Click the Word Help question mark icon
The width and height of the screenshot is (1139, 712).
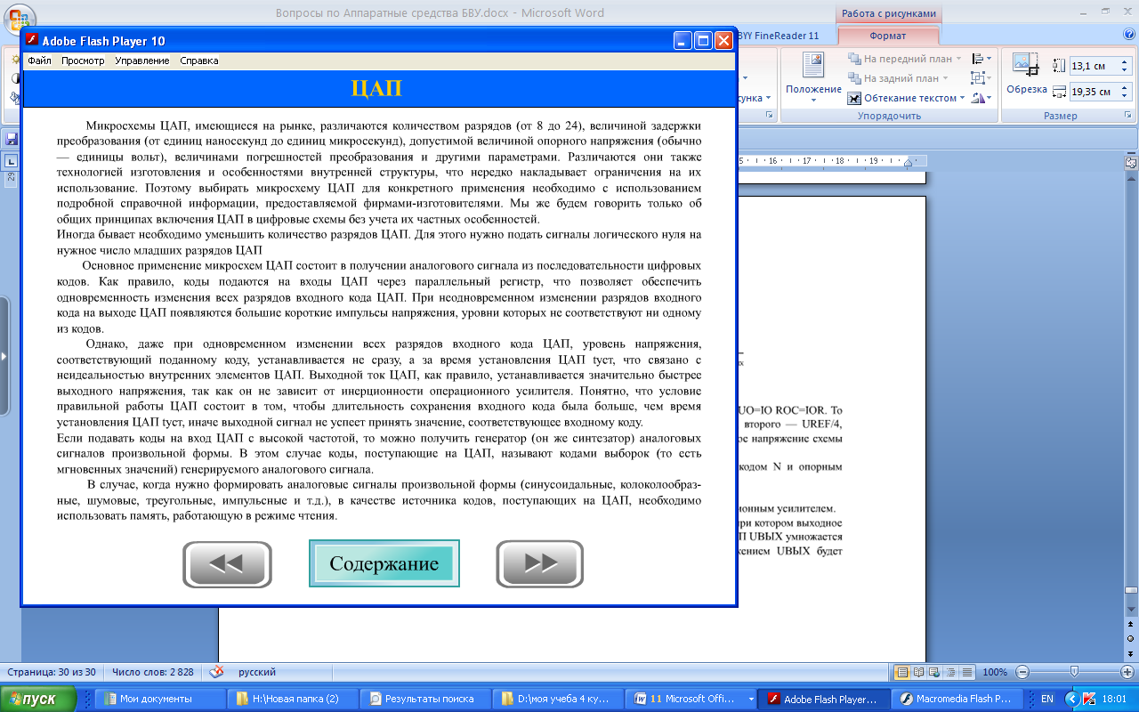tap(1129, 35)
